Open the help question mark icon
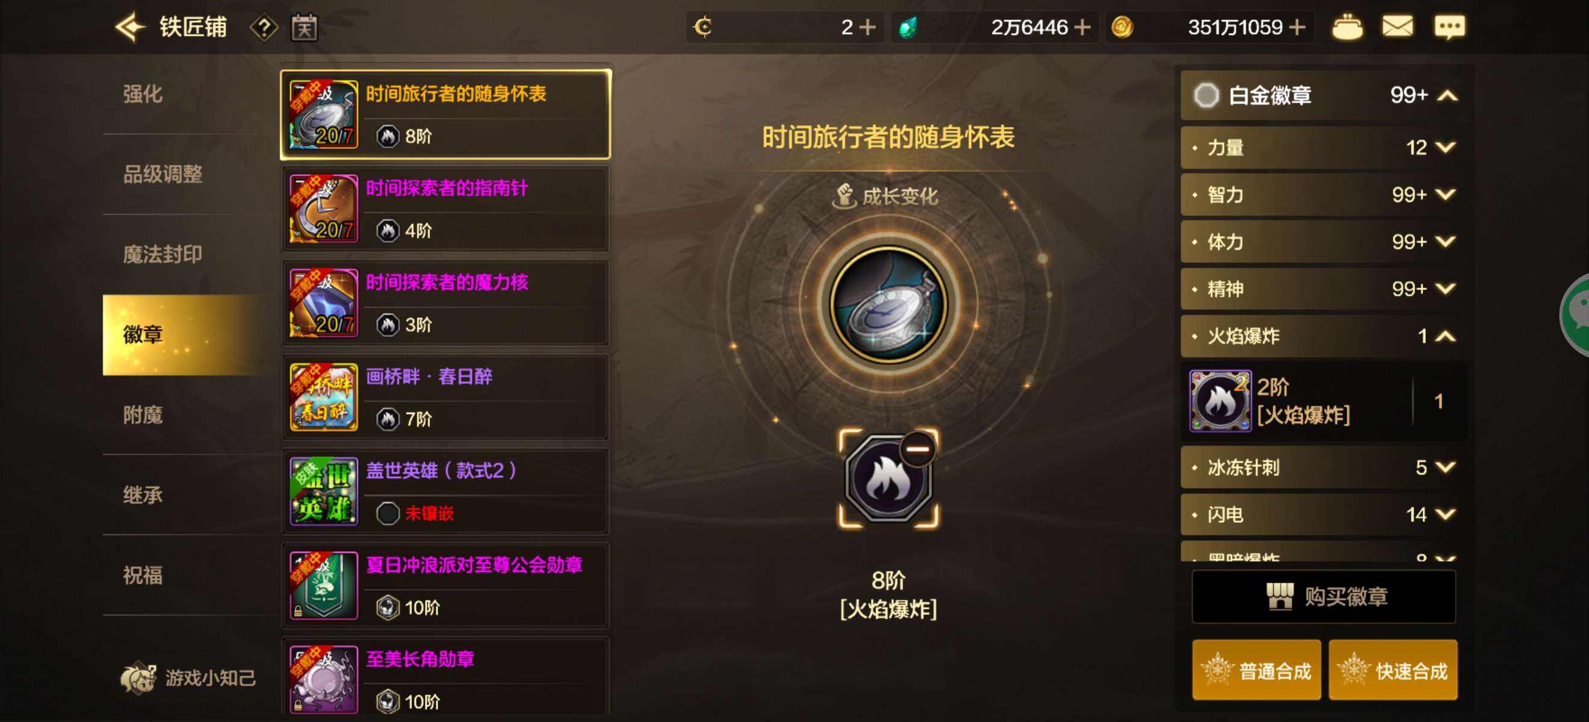Viewport: 1589px width, 722px height. click(x=264, y=28)
